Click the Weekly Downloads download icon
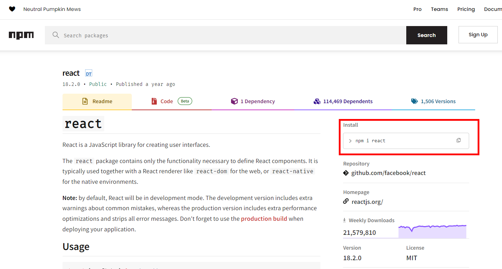The width and height of the screenshot is (502, 269). [344, 220]
